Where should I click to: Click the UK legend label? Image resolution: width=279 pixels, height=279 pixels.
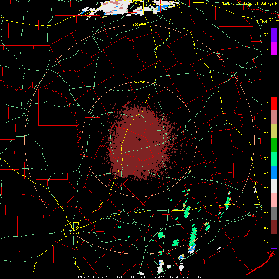pos(266,49)
